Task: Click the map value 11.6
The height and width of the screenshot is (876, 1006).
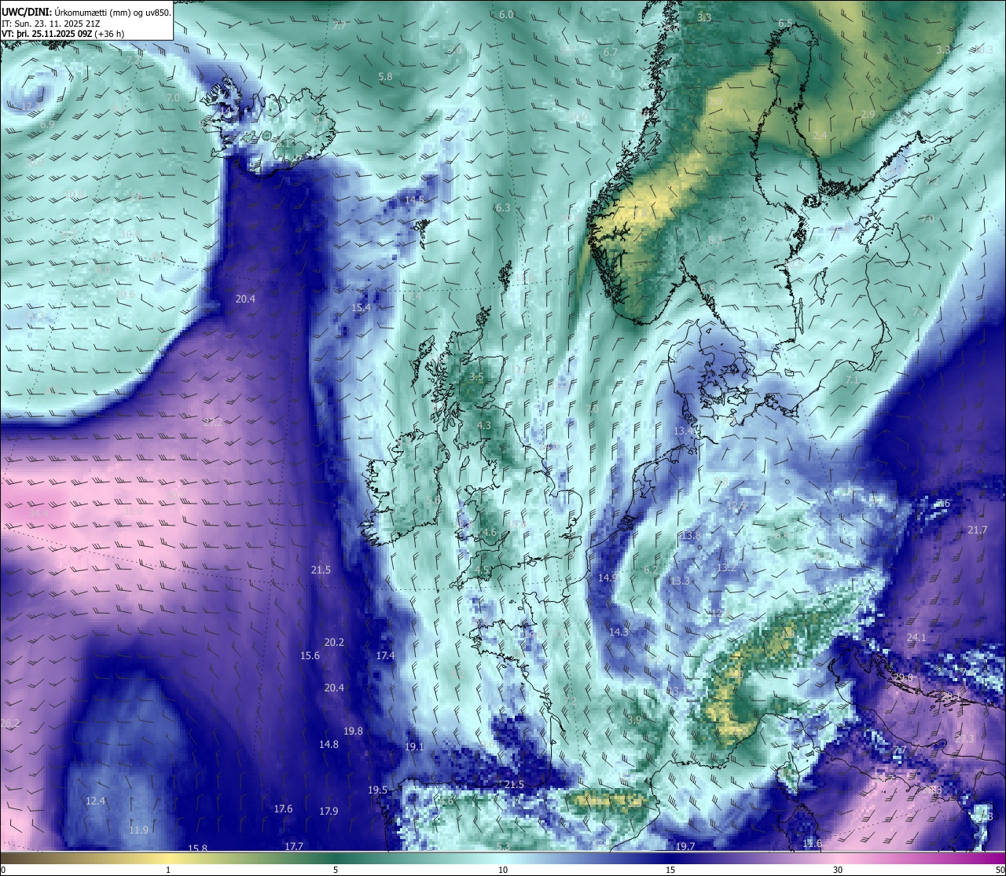Action: (x=812, y=844)
